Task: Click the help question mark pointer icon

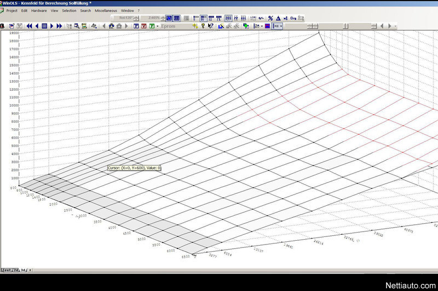Action: coord(211,26)
